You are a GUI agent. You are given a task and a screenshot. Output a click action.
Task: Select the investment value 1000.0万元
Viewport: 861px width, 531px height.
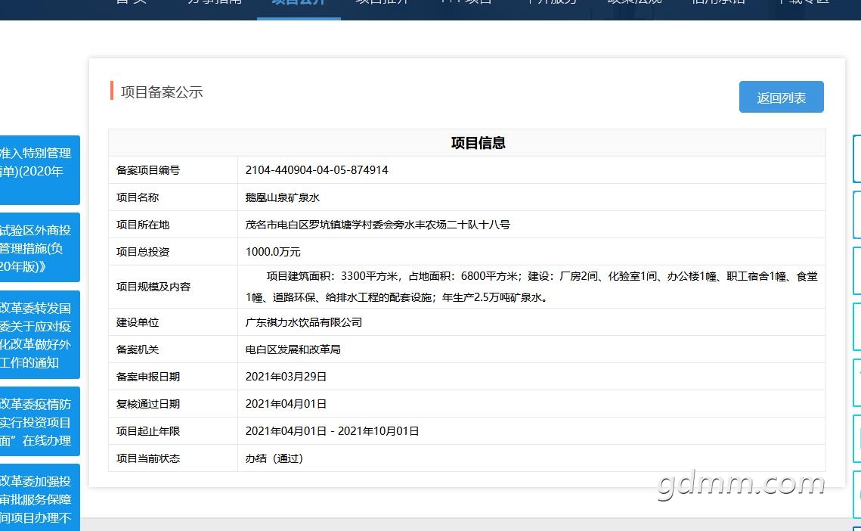pos(273,252)
